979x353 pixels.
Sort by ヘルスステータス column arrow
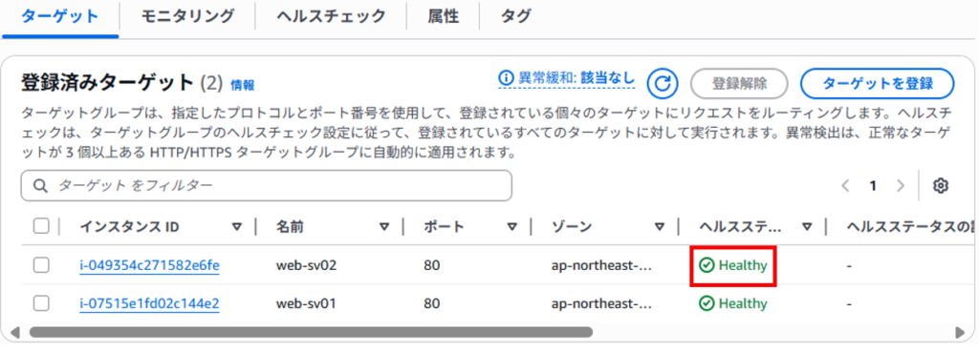pyautogui.click(x=807, y=227)
